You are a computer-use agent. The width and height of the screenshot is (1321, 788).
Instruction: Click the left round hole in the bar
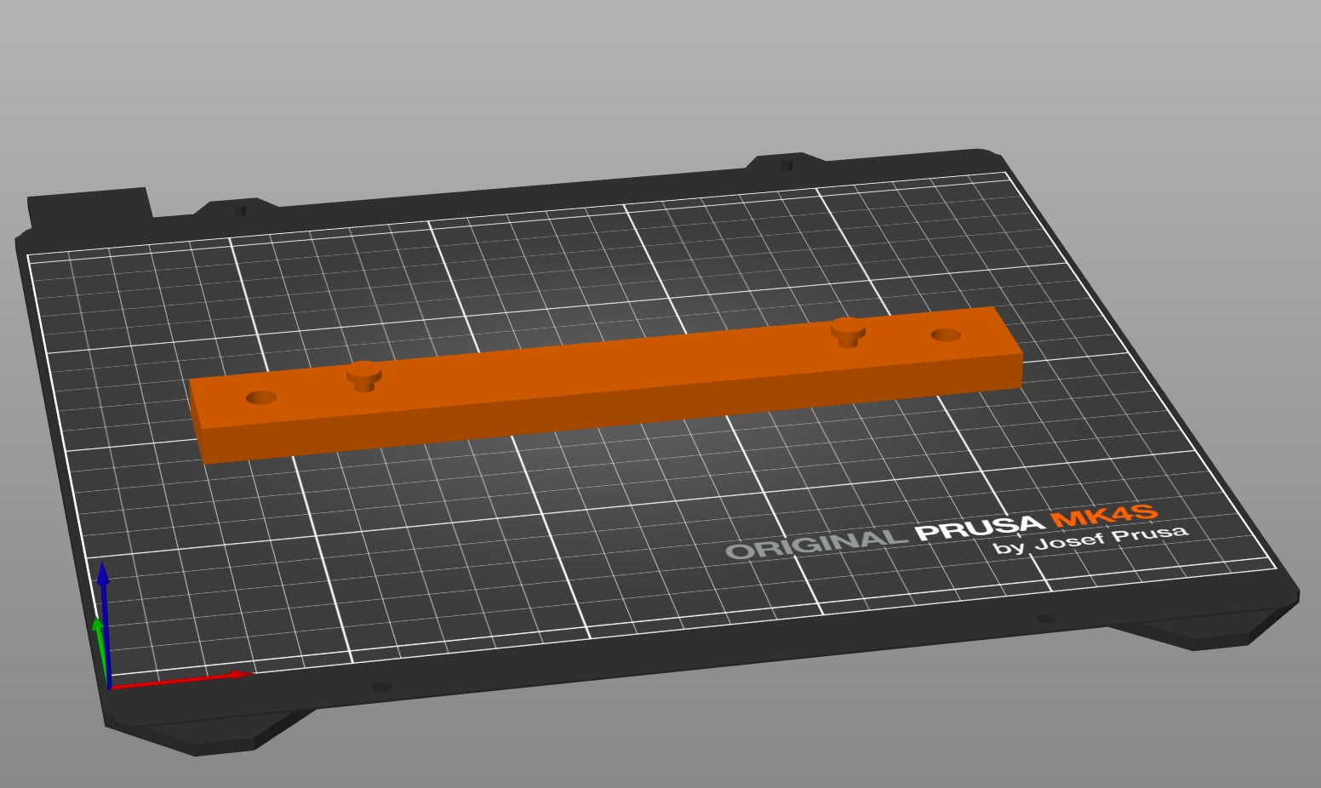[261, 397]
